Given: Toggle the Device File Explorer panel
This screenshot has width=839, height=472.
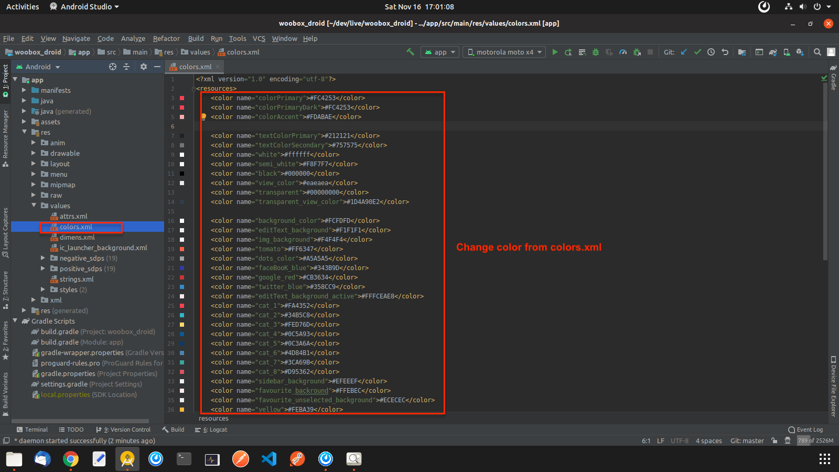Looking at the screenshot, I should (833, 387).
